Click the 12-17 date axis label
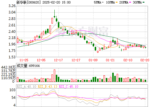The height and width of the screenshot is (107, 152). pos(58,60)
